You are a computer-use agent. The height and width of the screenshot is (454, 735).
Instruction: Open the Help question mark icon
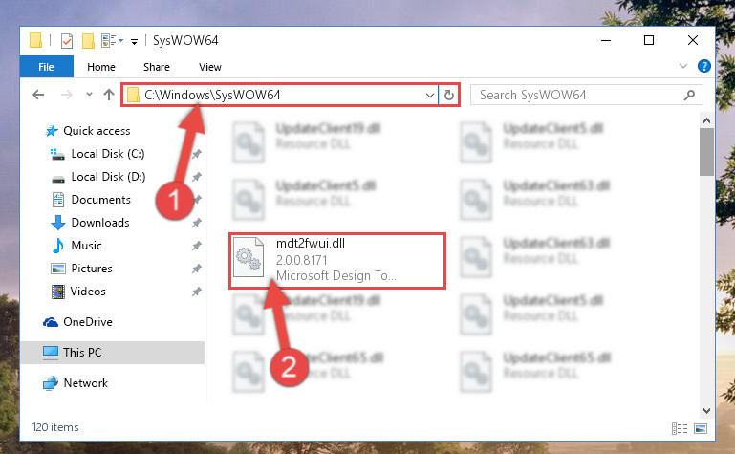click(x=703, y=67)
